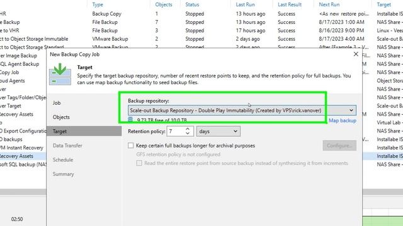Click the '8/16/2023 9:00 PM' next run cell
The image size is (403, 226).
(341, 31)
